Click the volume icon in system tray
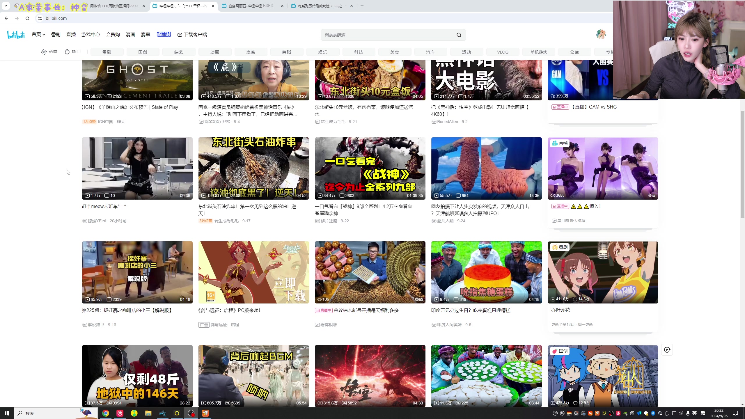Viewport: 745px width, 419px height. tap(681, 413)
